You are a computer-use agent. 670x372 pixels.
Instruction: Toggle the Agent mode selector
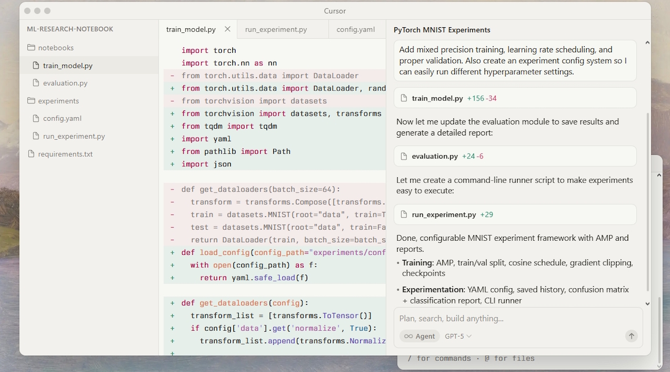click(420, 336)
